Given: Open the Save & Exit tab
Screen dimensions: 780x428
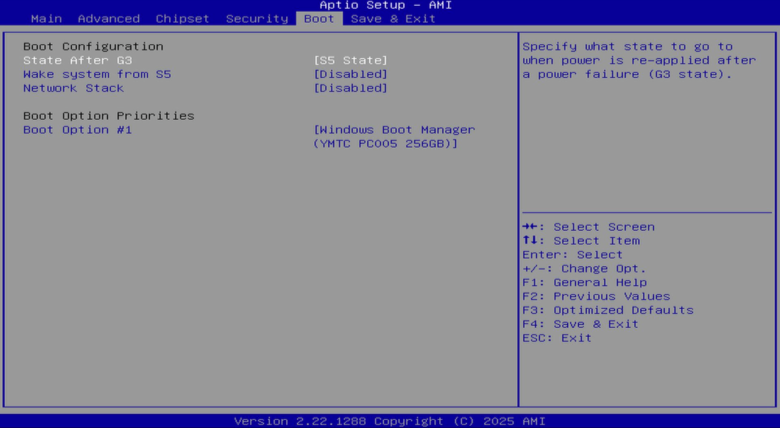Looking at the screenshot, I should (393, 18).
